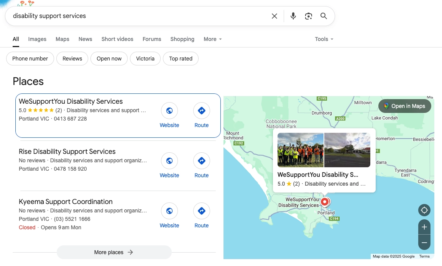Viewport: 442px width, 266px height.
Task: Click the Tyrendarra East map label
Action: pyautogui.click(x=405, y=173)
